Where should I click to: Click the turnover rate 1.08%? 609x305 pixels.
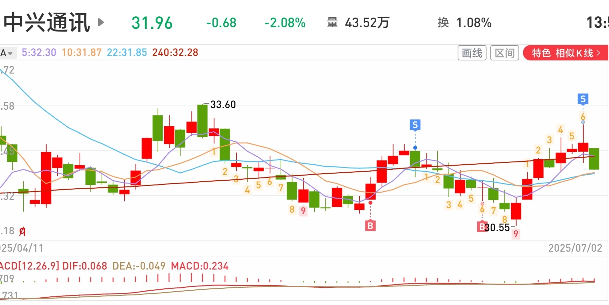[x=474, y=23]
